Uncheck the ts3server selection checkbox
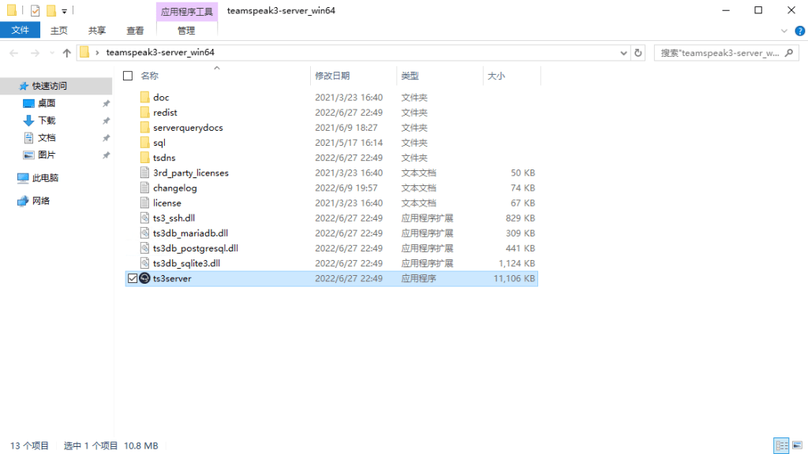The image size is (808, 454). 133,278
